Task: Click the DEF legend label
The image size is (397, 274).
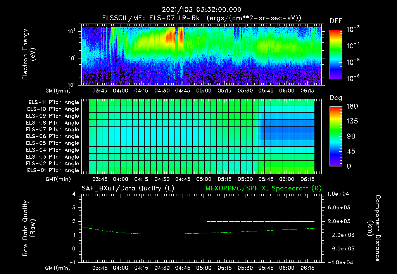Action: [336, 21]
